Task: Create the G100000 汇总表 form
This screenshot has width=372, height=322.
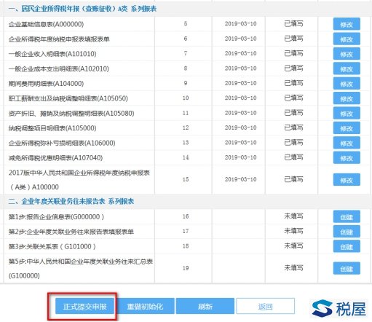Action: (347, 268)
